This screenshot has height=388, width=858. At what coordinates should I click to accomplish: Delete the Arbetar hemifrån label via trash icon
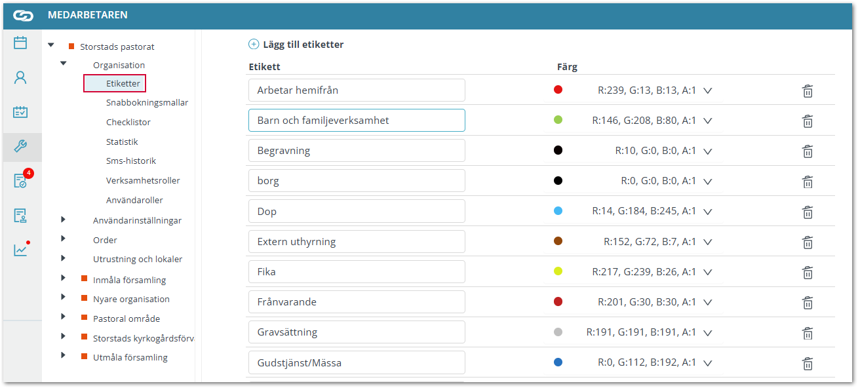(x=808, y=90)
